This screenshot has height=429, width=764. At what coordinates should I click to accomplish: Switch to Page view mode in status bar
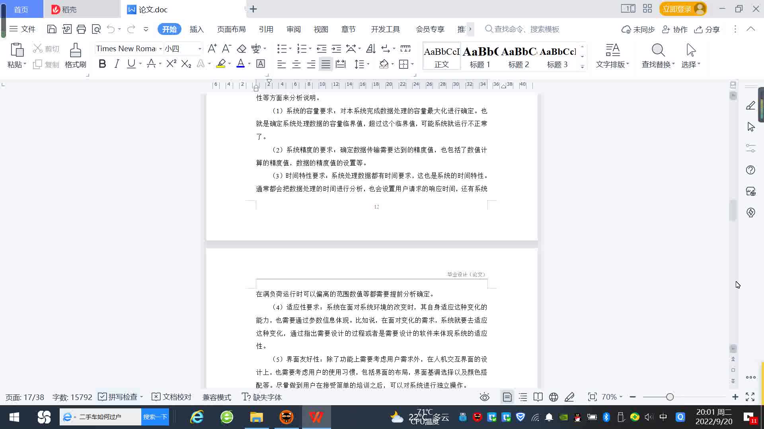[x=507, y=397]
